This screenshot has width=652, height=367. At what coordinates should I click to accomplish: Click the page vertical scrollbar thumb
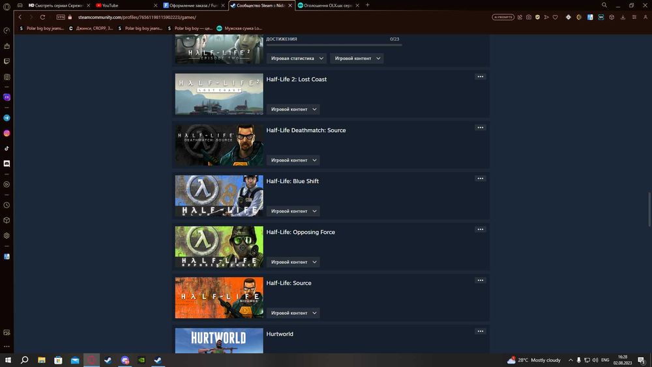tap(649, 210)
